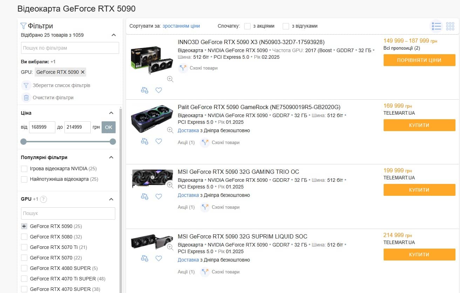Add MSI SUPRIM LIQUID SOC to favorites
The width and height of the screenshot is (460, 293).
pos(159,258)
